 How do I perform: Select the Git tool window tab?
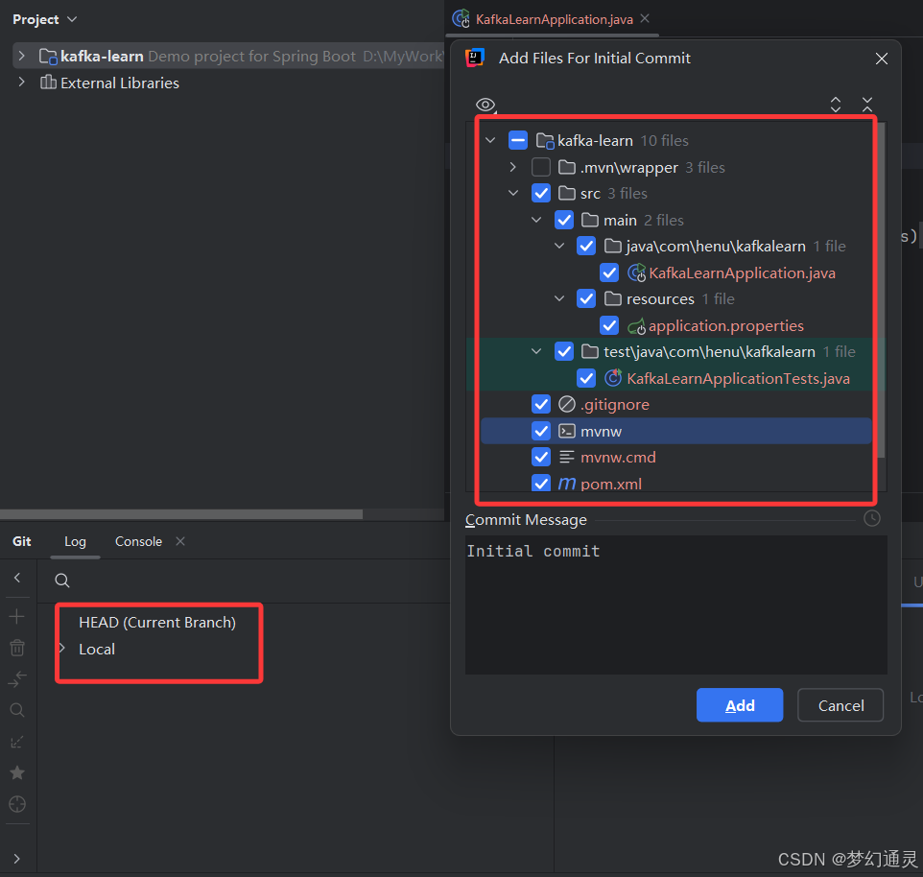(x=22, y=541)
